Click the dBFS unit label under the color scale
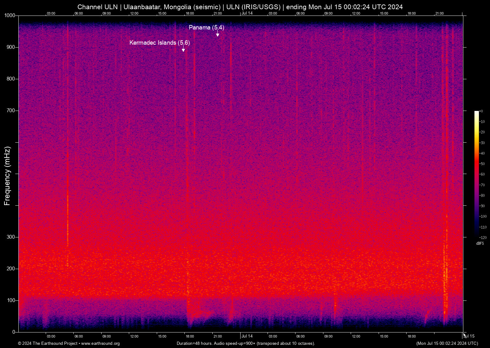This screenshot has width=490, height=348. [480, 243]
